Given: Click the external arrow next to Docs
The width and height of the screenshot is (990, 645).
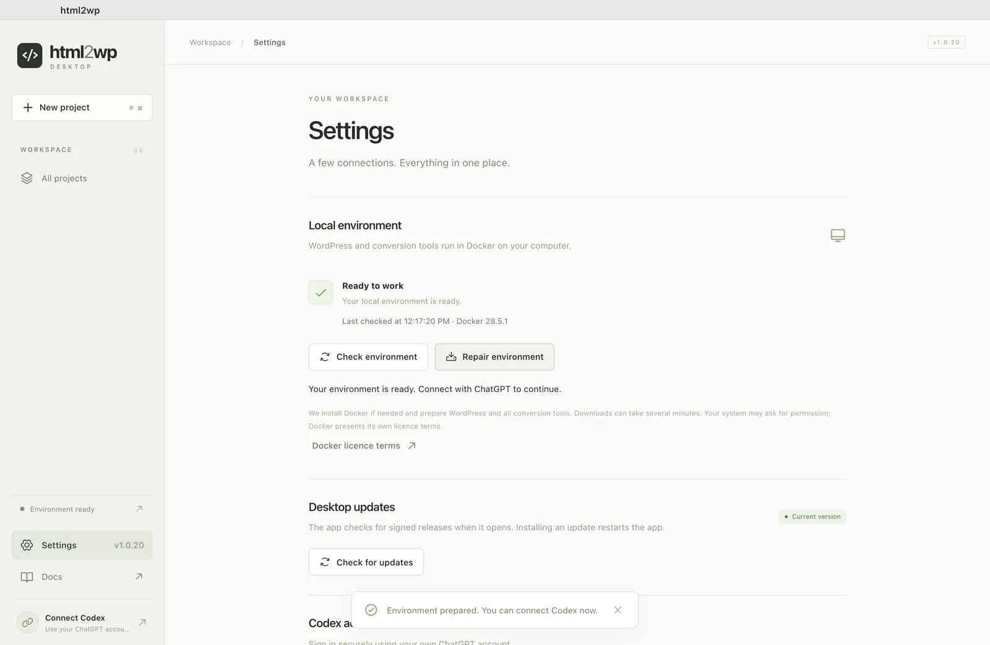Looking at the screenshot, I should coord(139,576).
